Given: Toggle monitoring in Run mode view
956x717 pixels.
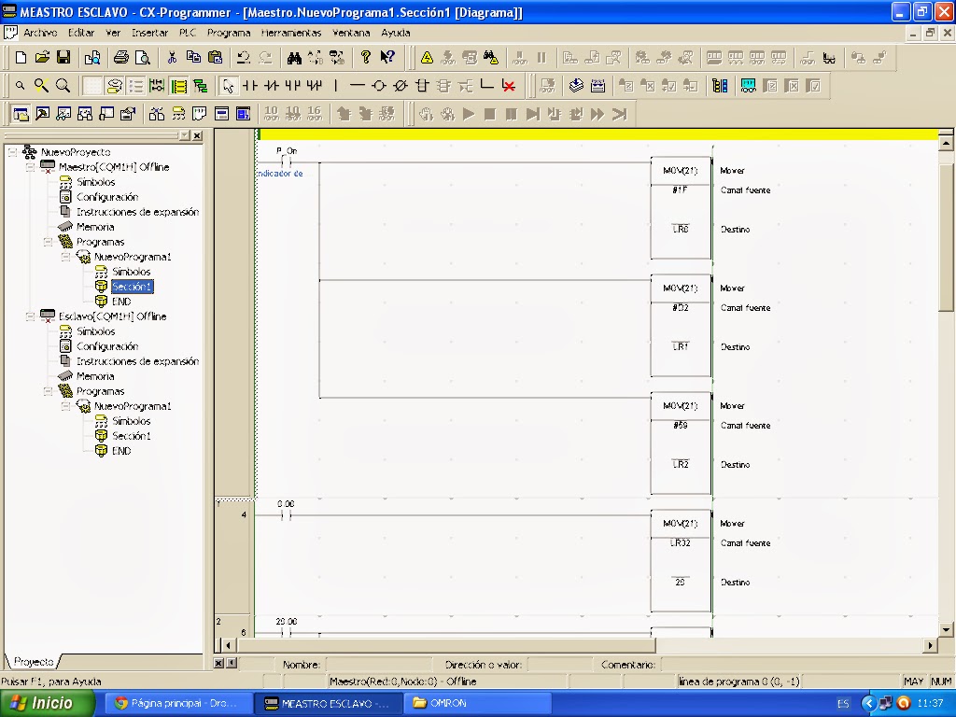Looking at the screenshot, I should (157, 86).
